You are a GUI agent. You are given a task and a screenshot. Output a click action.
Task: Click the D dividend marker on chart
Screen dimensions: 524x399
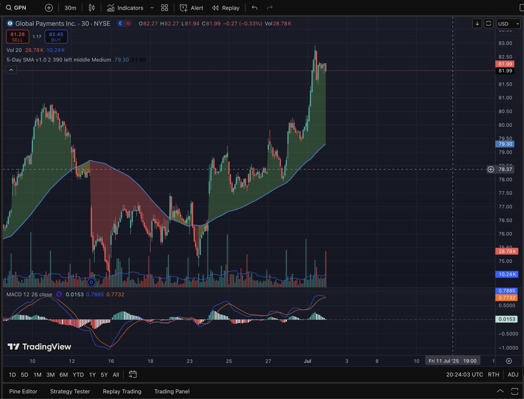click(x=92, y=282)
